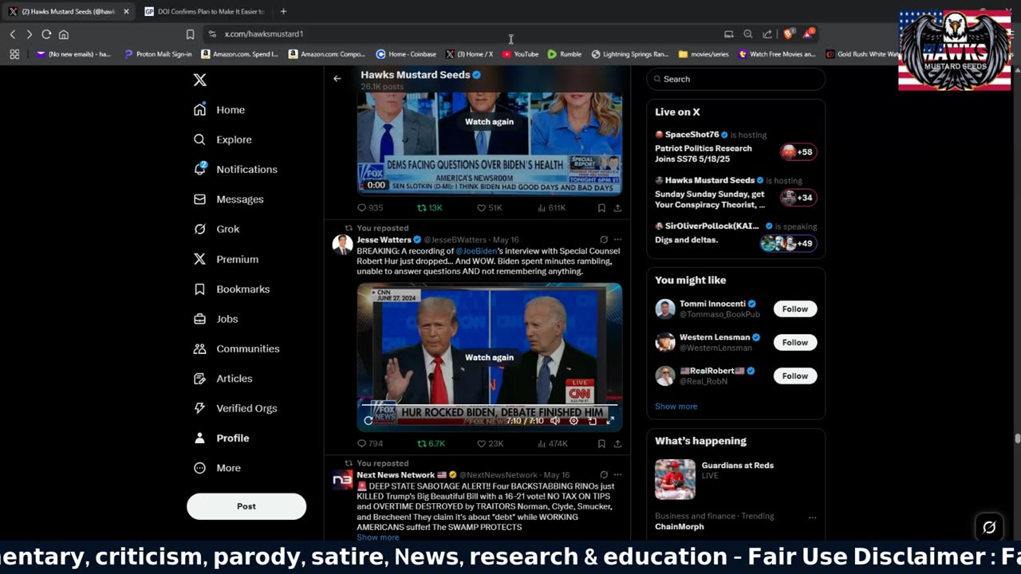Open a new browser tab
This screenshot has height=574, width=1021.
coord(283,11)
